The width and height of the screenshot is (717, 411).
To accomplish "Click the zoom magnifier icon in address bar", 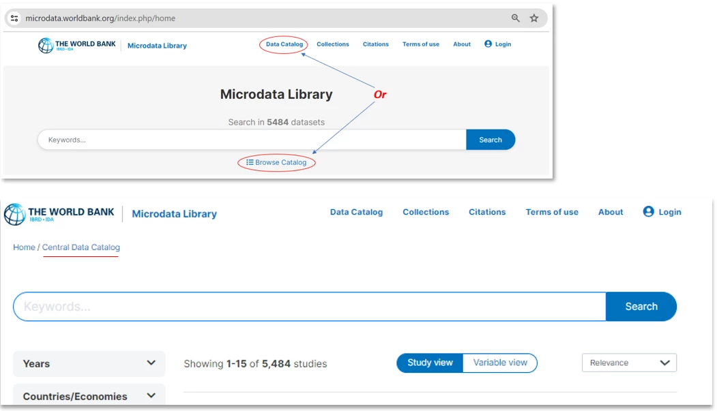I will coord(515,18).
